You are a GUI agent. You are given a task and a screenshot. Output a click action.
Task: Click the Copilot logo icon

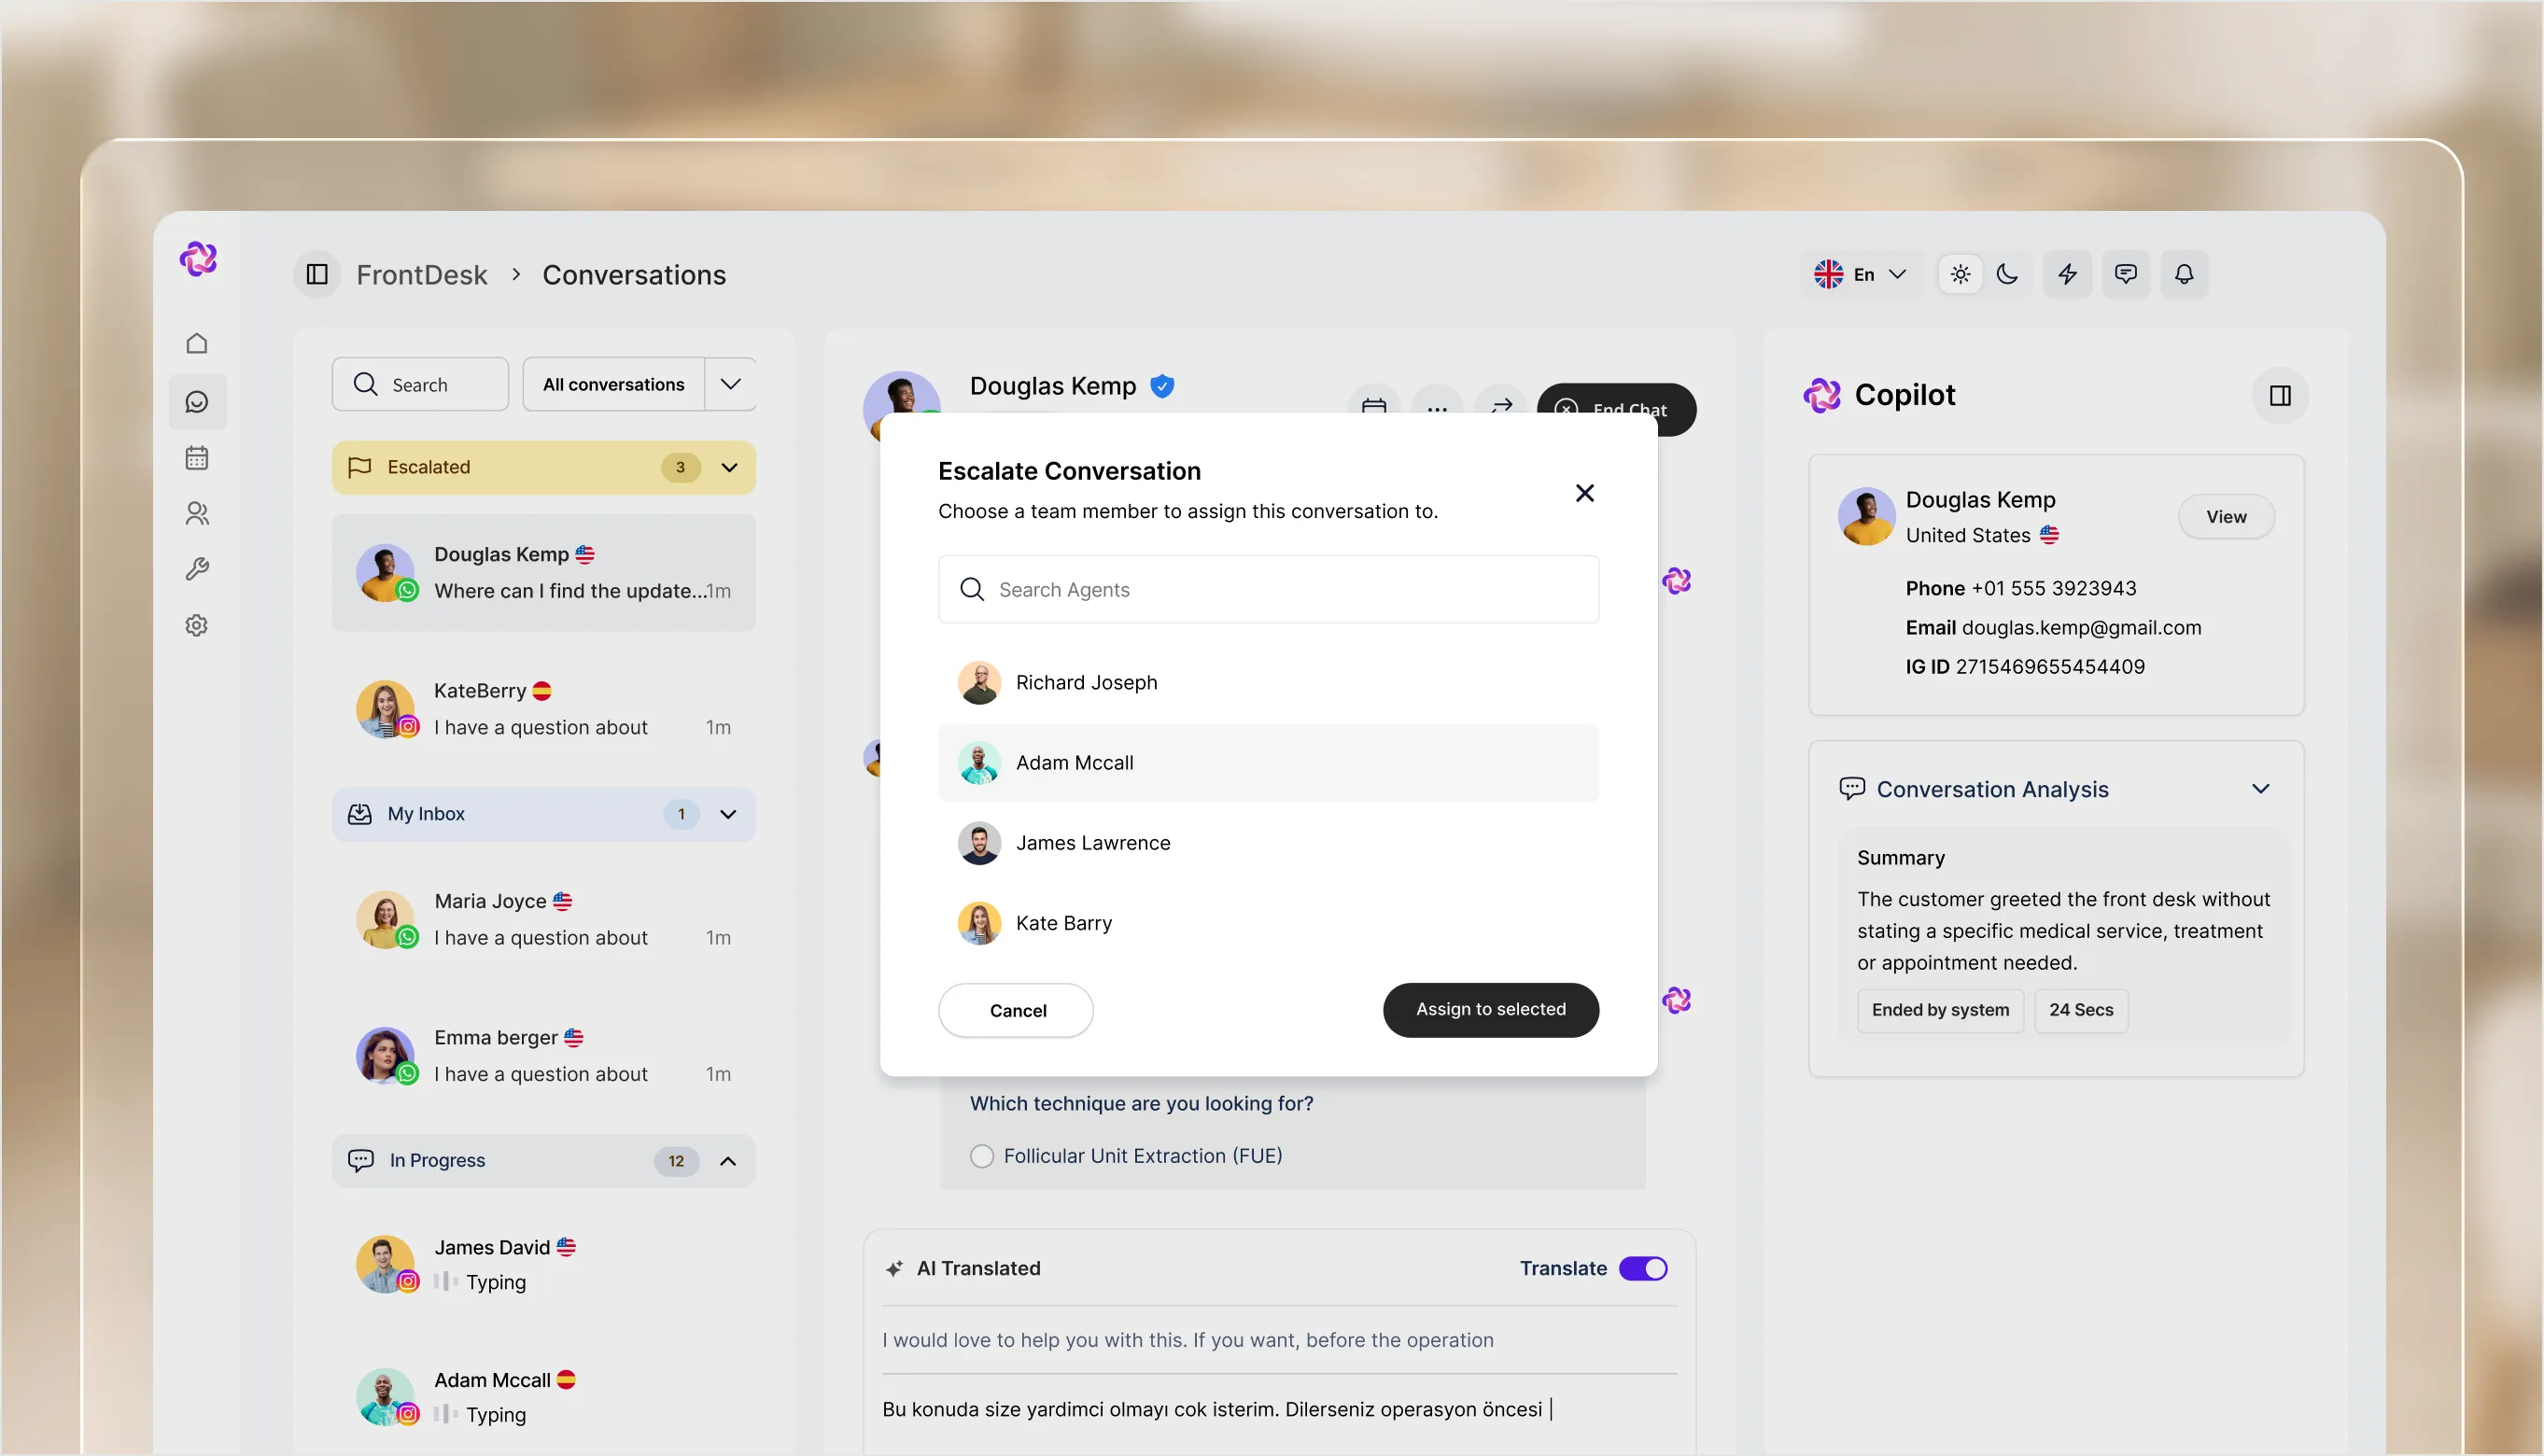click(1822, 395)
